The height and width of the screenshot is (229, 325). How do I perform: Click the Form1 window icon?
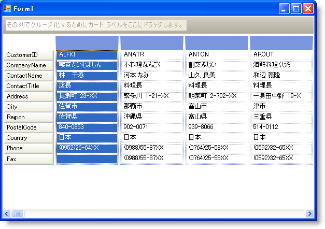[x=7, y=8]
